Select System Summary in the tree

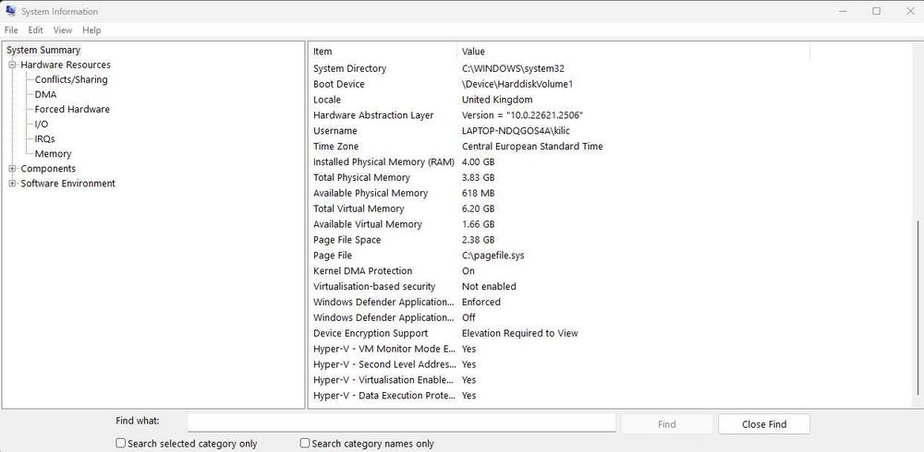pyautogui.click(x=43, y=50)
